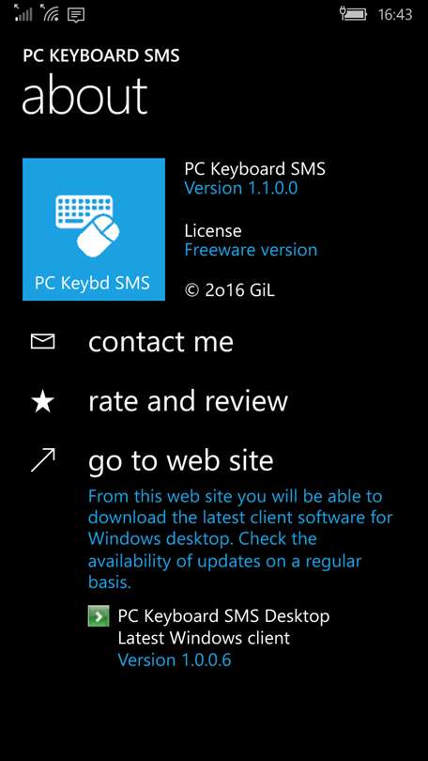Tap Version 1.0.0.6 desktop client link
Image resolution: width=428 pixels, height=761 pixels.
click(x=175, y=660)
